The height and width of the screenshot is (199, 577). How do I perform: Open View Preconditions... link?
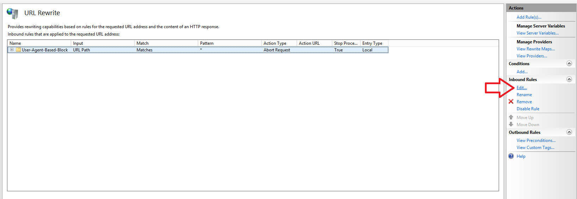[x=536, y=141]
